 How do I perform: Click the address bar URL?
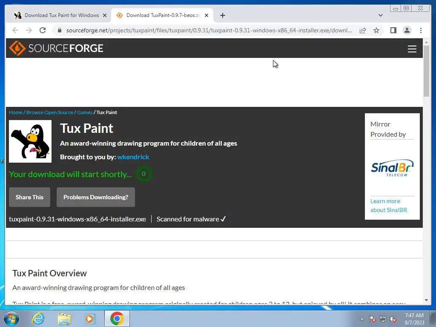(x=209, y=30)
